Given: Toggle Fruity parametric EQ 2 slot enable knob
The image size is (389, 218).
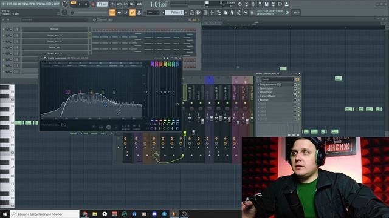Looking at the screenshot, I should pyautogui.click(x=295, y=85).
